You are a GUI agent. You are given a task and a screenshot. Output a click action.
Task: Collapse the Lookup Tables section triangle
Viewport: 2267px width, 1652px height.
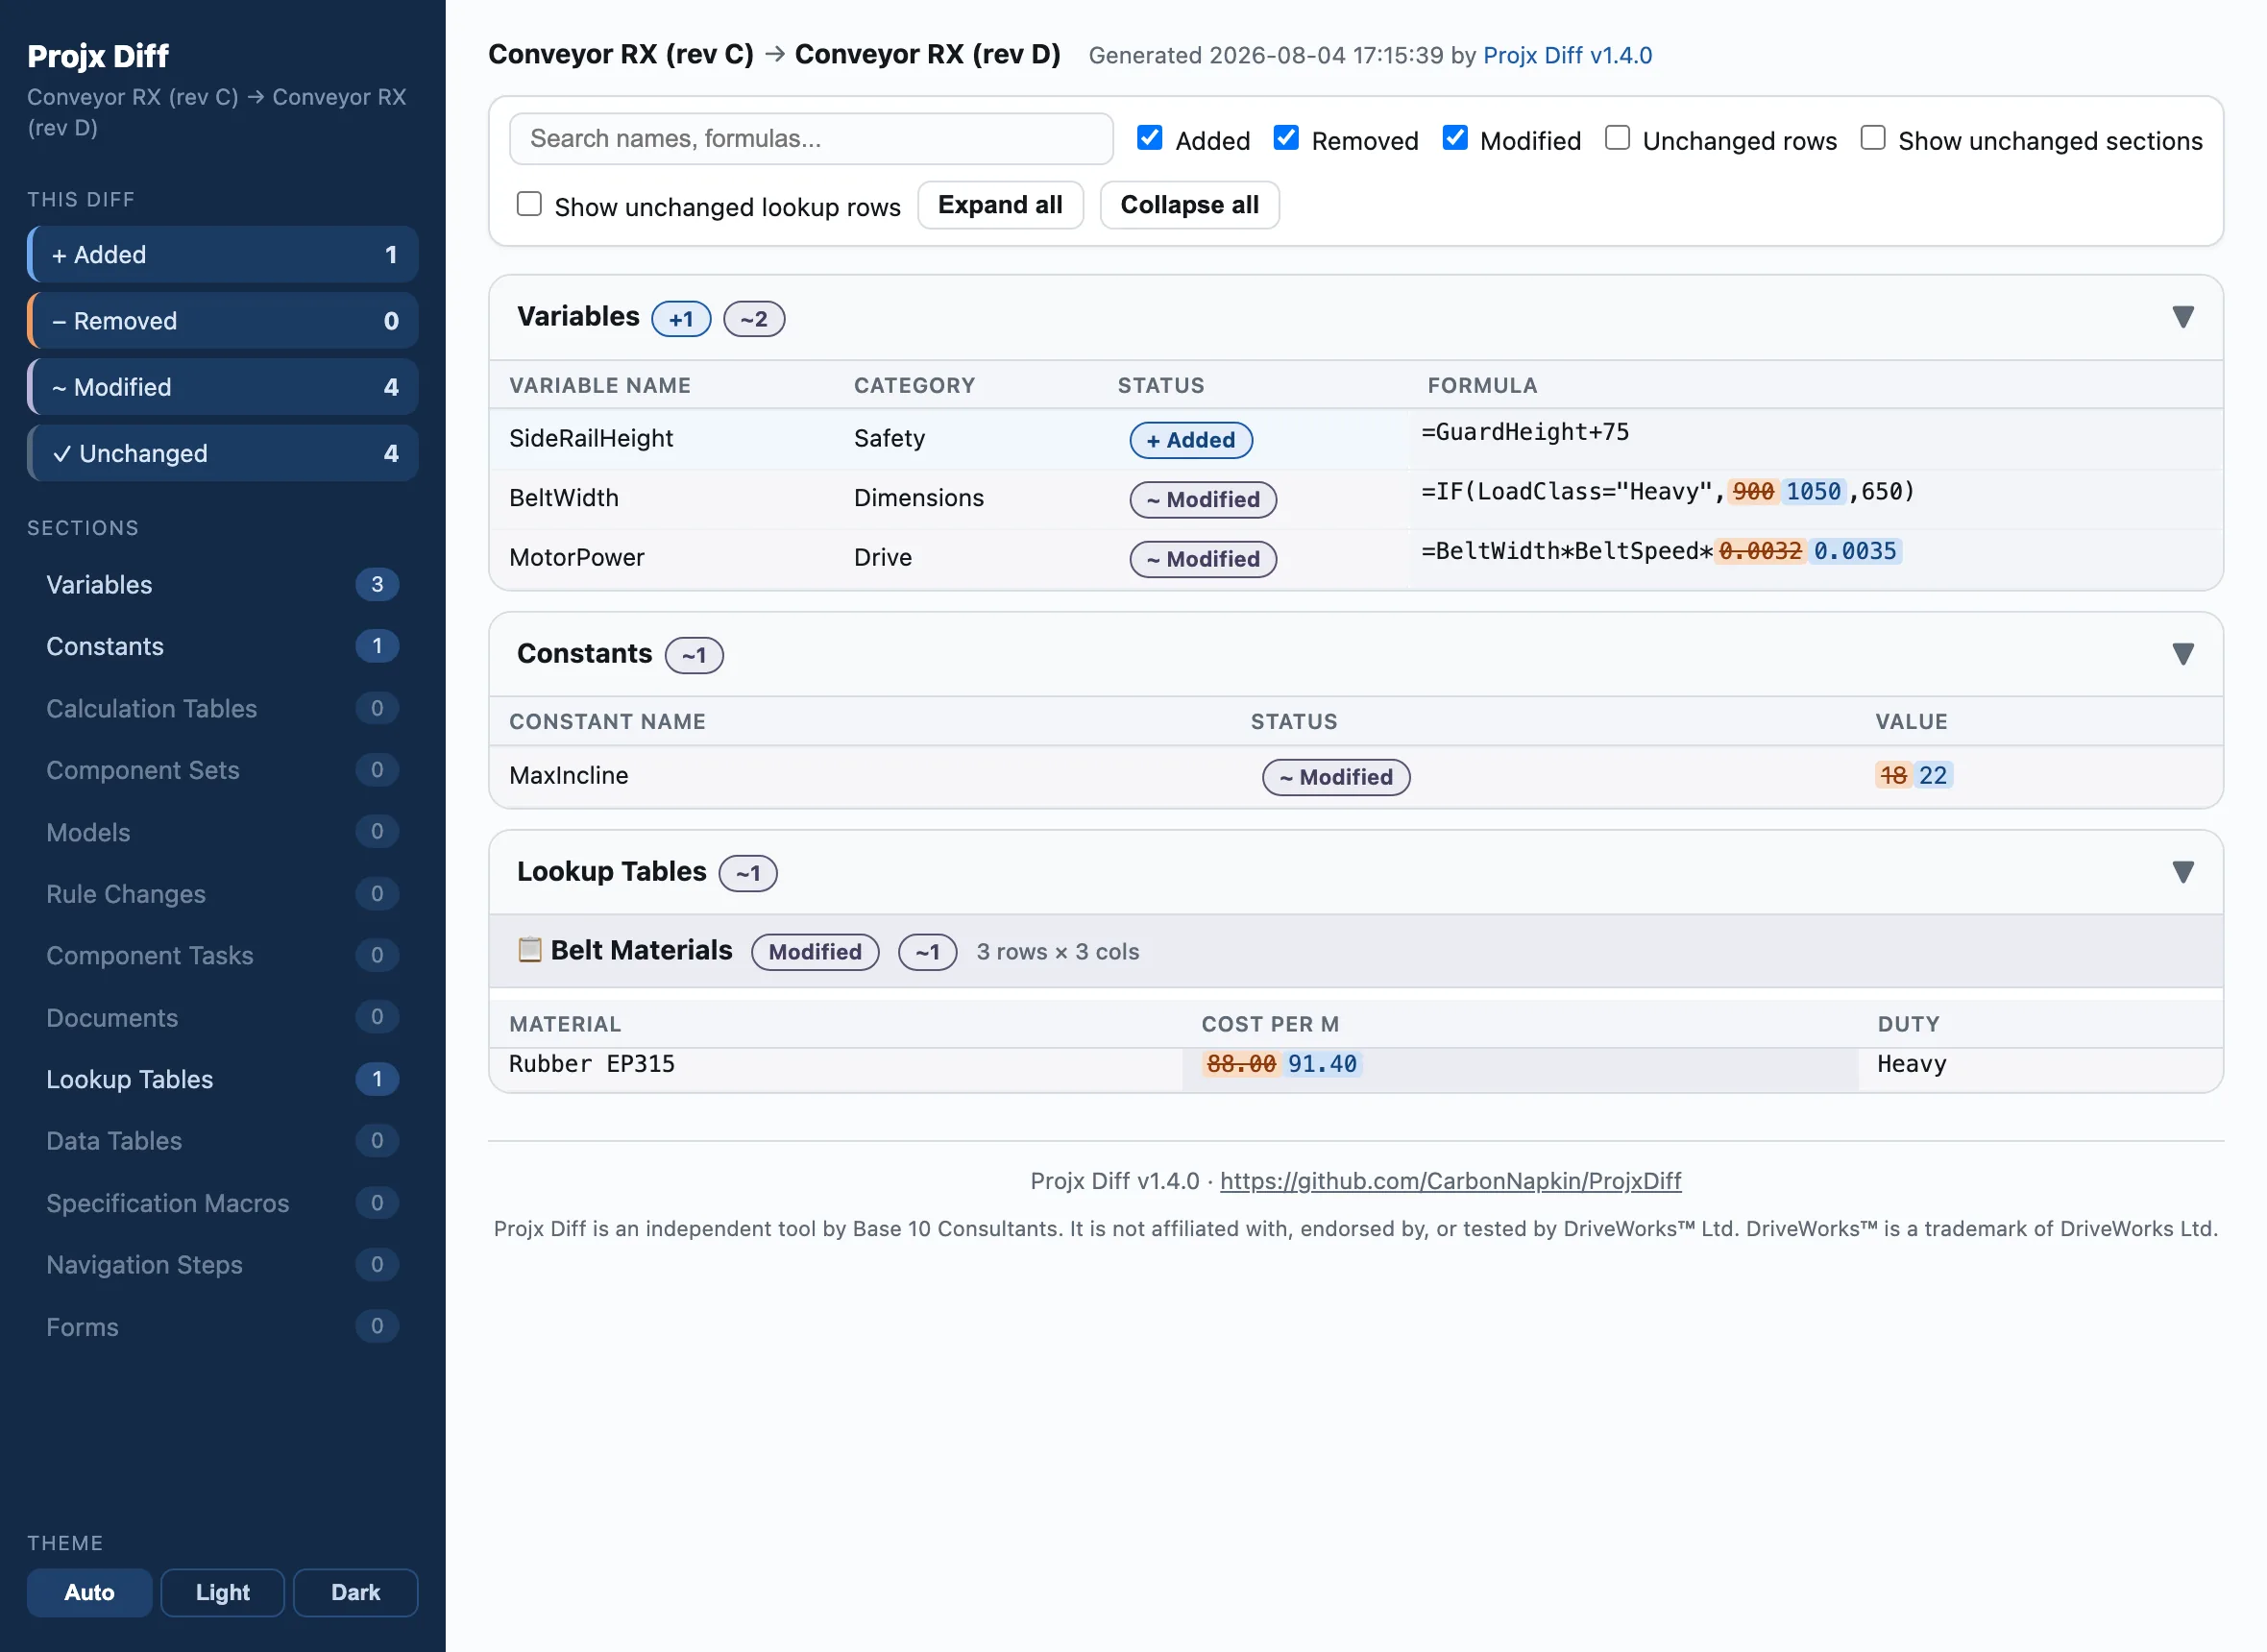[x=2183, y=872]
